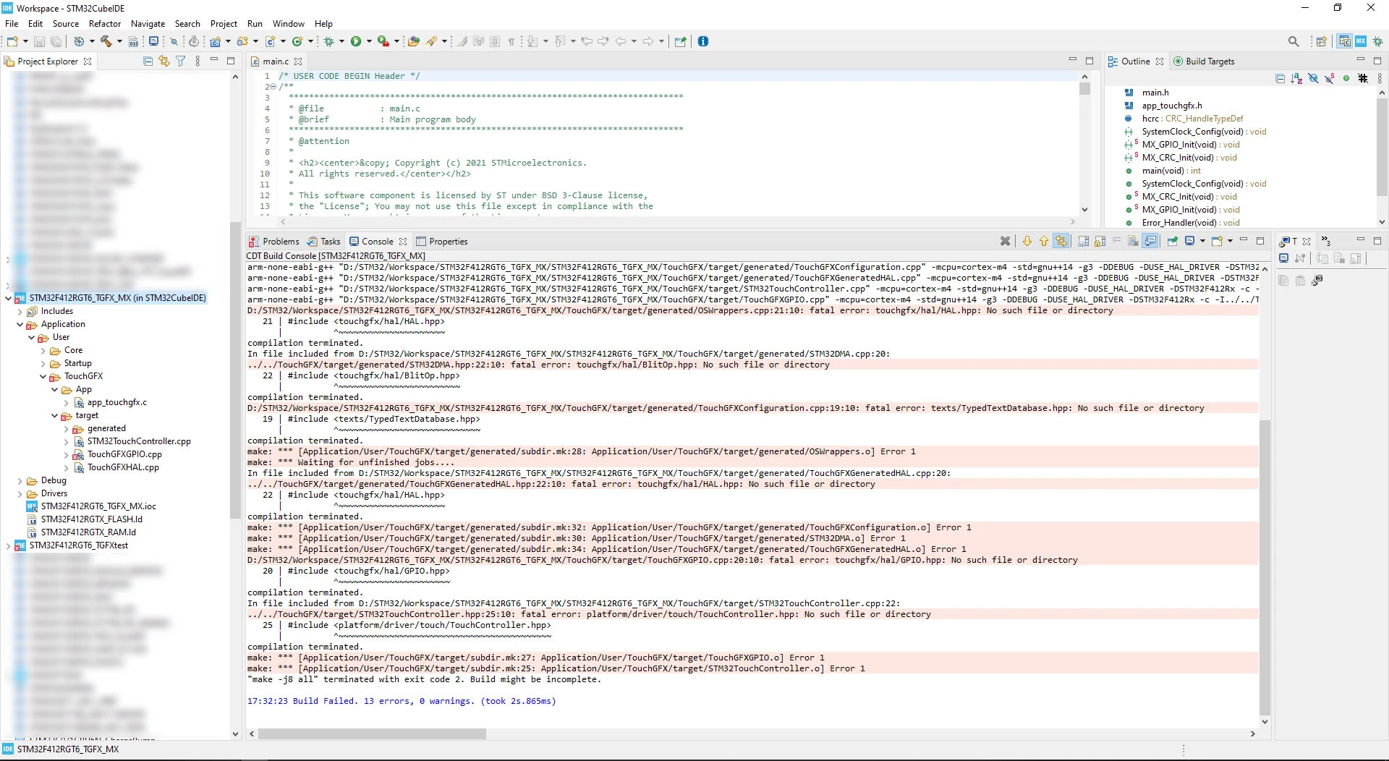Click Show Previous Error up arrow in Console

(x=1044, y=241)
